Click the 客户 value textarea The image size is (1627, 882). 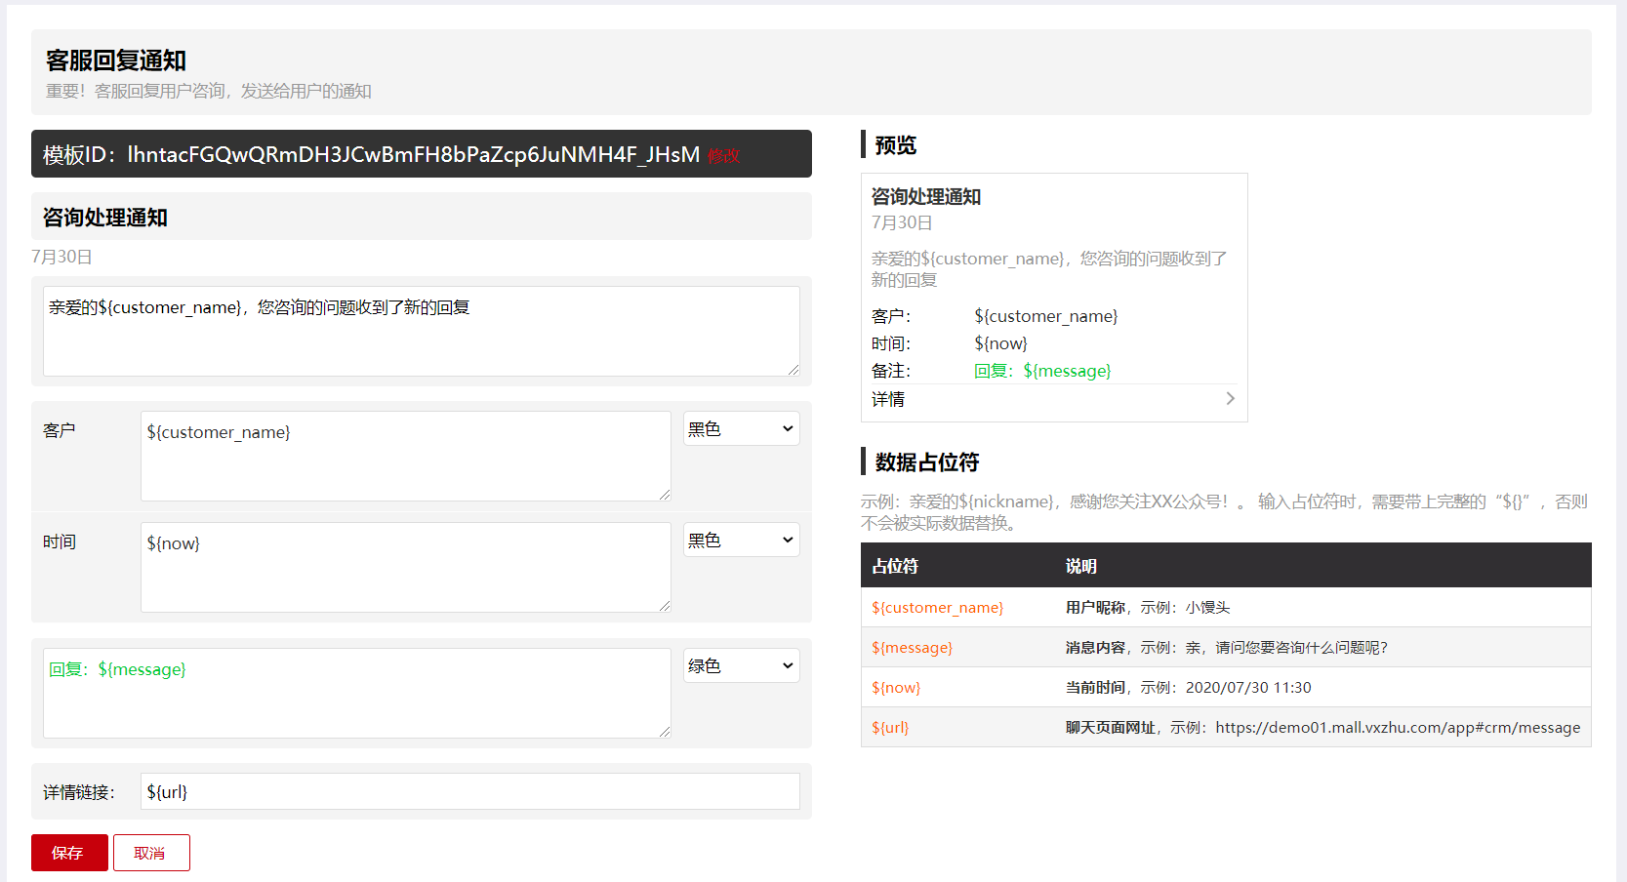click(405, 457)
